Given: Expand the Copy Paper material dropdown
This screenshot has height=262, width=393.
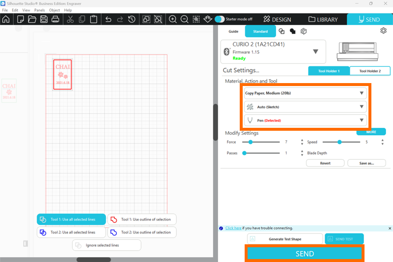Looking at the screenshot, I should pos(305,93).
